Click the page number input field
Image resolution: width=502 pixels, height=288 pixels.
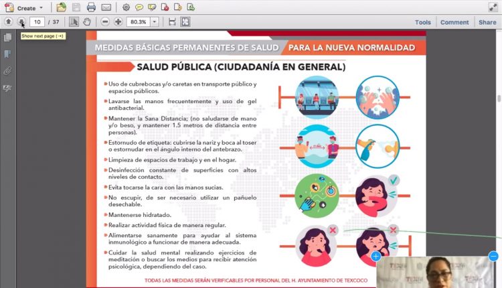[39, 22]
